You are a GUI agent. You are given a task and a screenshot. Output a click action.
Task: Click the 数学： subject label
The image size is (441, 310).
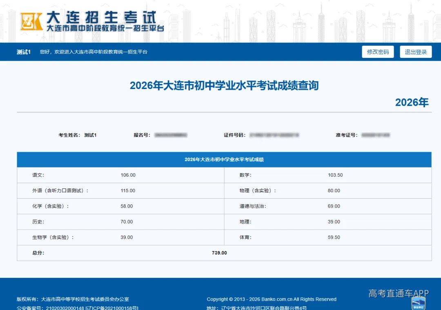tap(245, 175)
